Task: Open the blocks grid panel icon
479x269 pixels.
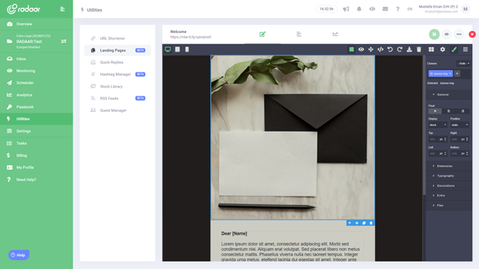Action: pyautogui.click(x=431, y=49)
